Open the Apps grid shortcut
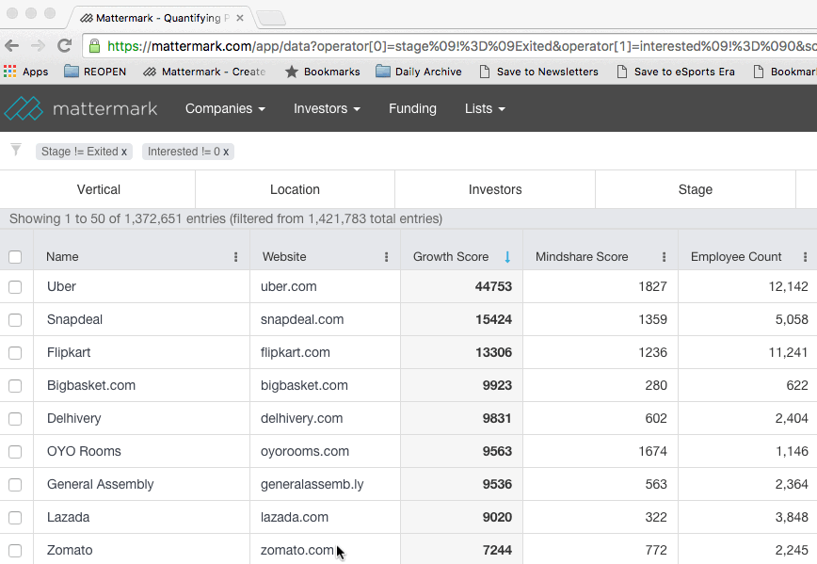Screen dimensions: 817x564 (26, 72)
